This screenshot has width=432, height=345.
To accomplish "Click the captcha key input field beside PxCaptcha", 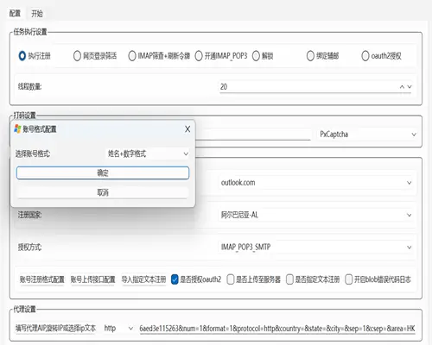I will pyautogui.click(x=253, y=135).
